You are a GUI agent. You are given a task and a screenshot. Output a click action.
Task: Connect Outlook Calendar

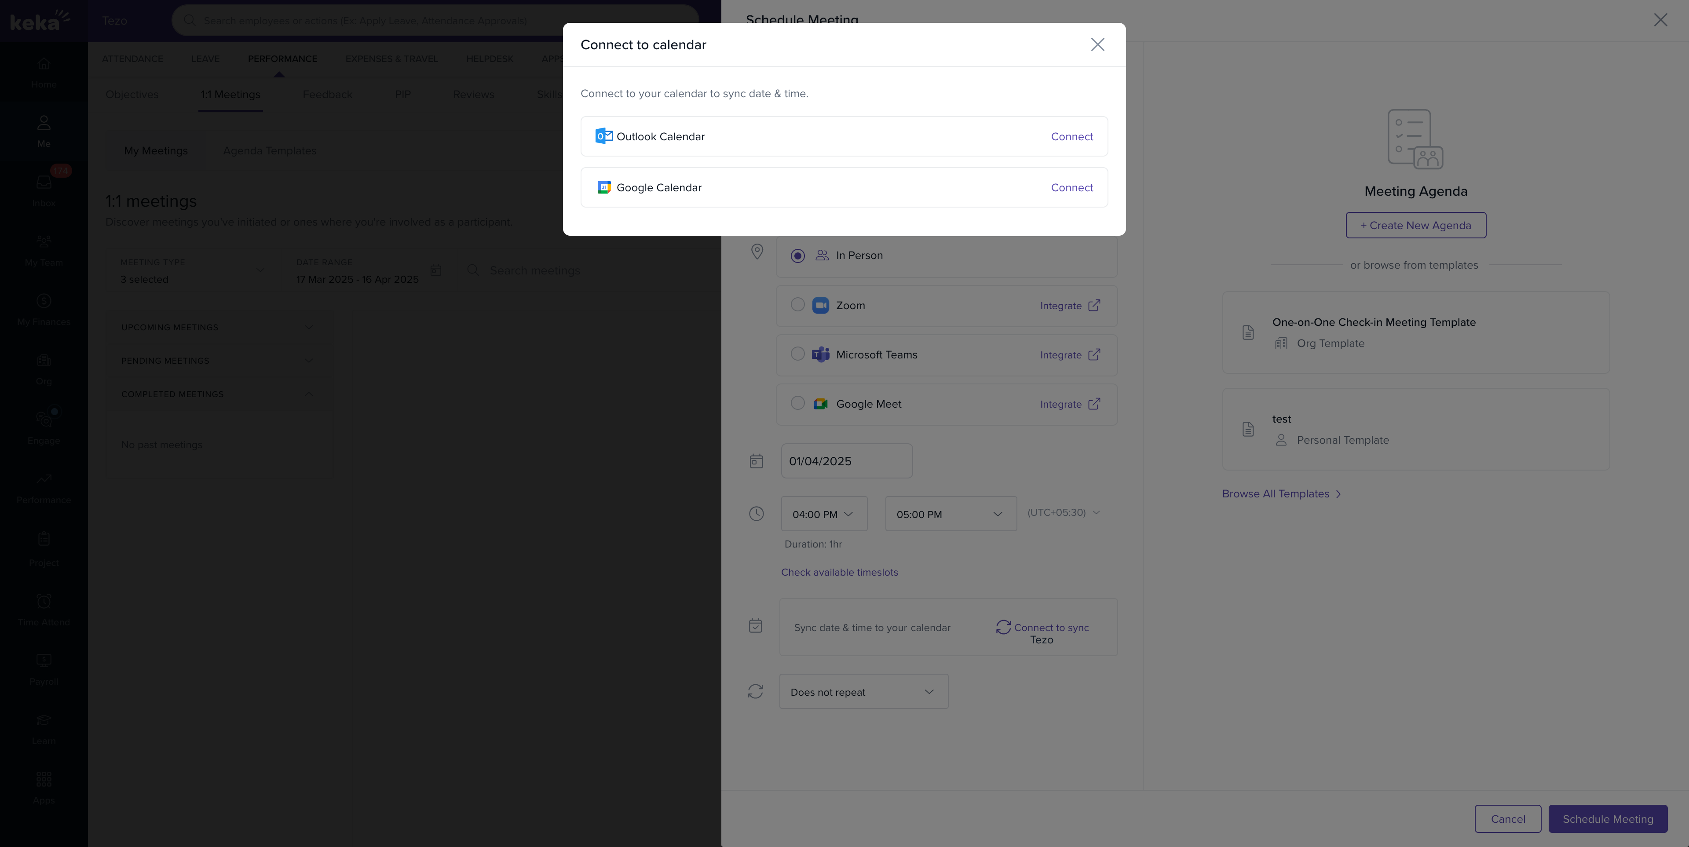pyautogui.click(x=1071, y=136)
